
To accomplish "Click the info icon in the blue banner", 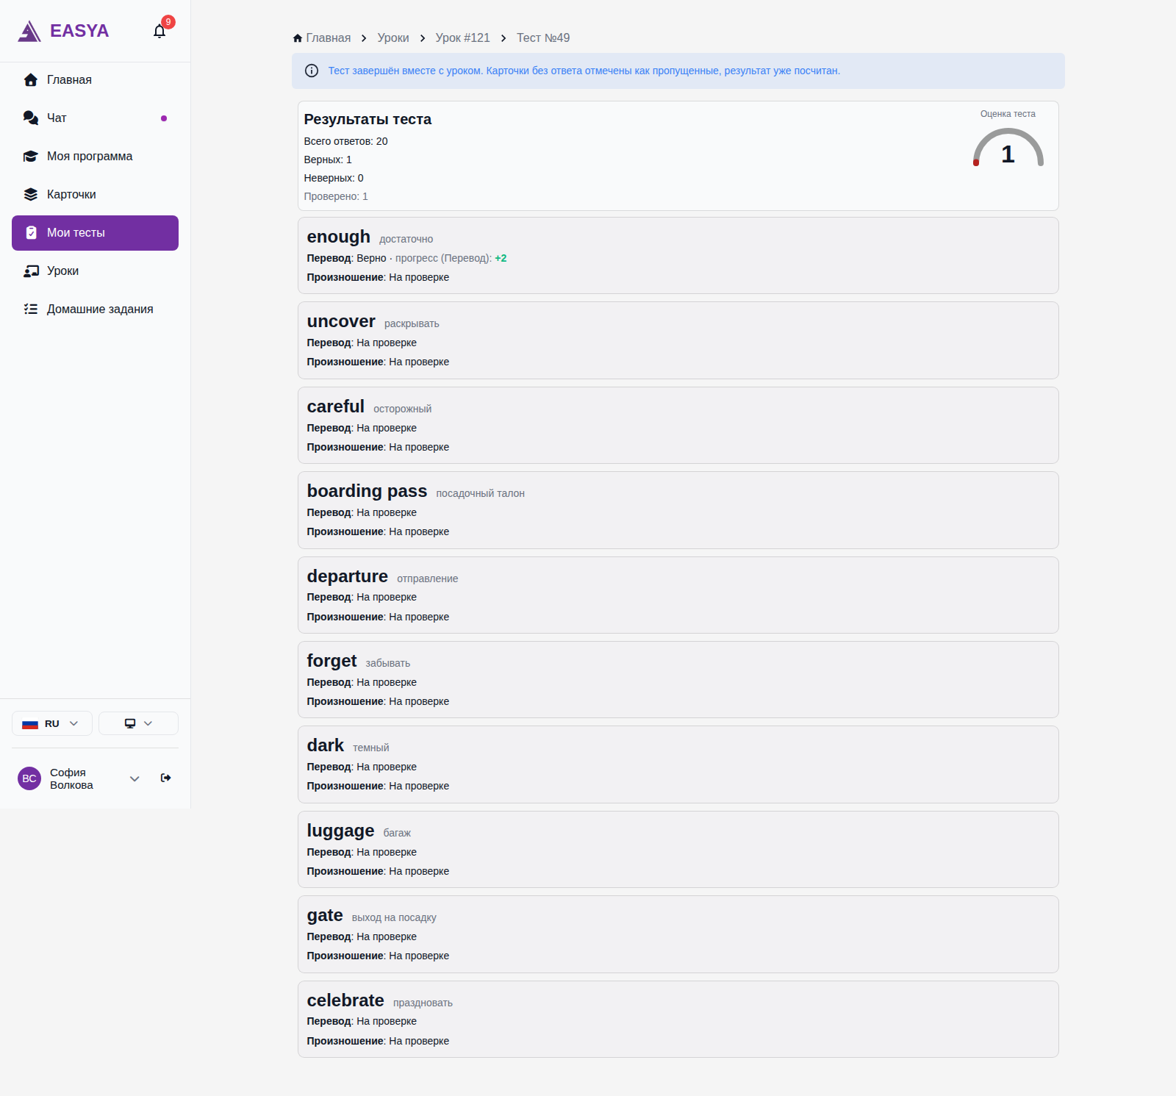I will point(312,71).
